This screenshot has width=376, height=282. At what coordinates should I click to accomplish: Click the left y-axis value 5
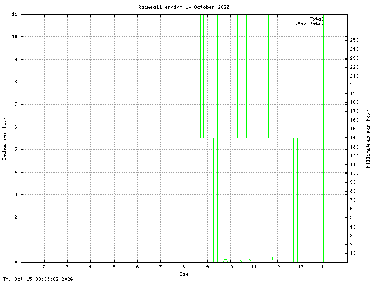pyautogui.click(x=16, y=149)
